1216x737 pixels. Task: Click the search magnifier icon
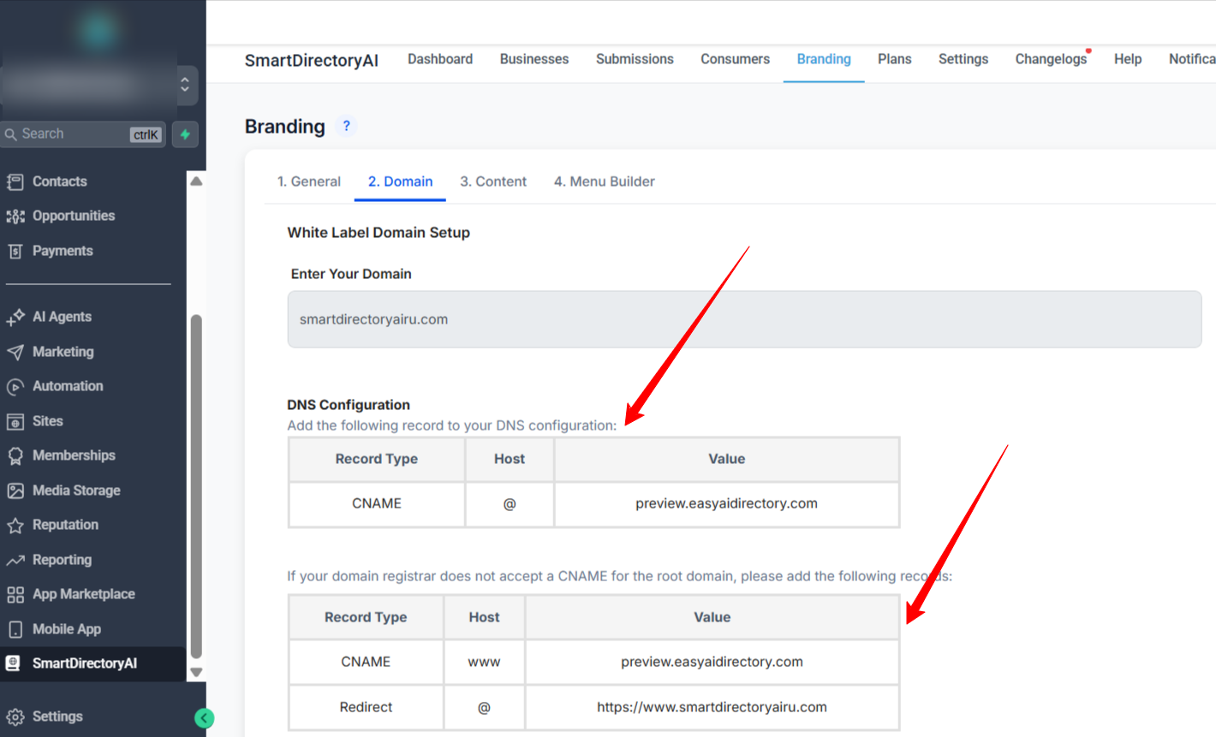pos(11,134)
